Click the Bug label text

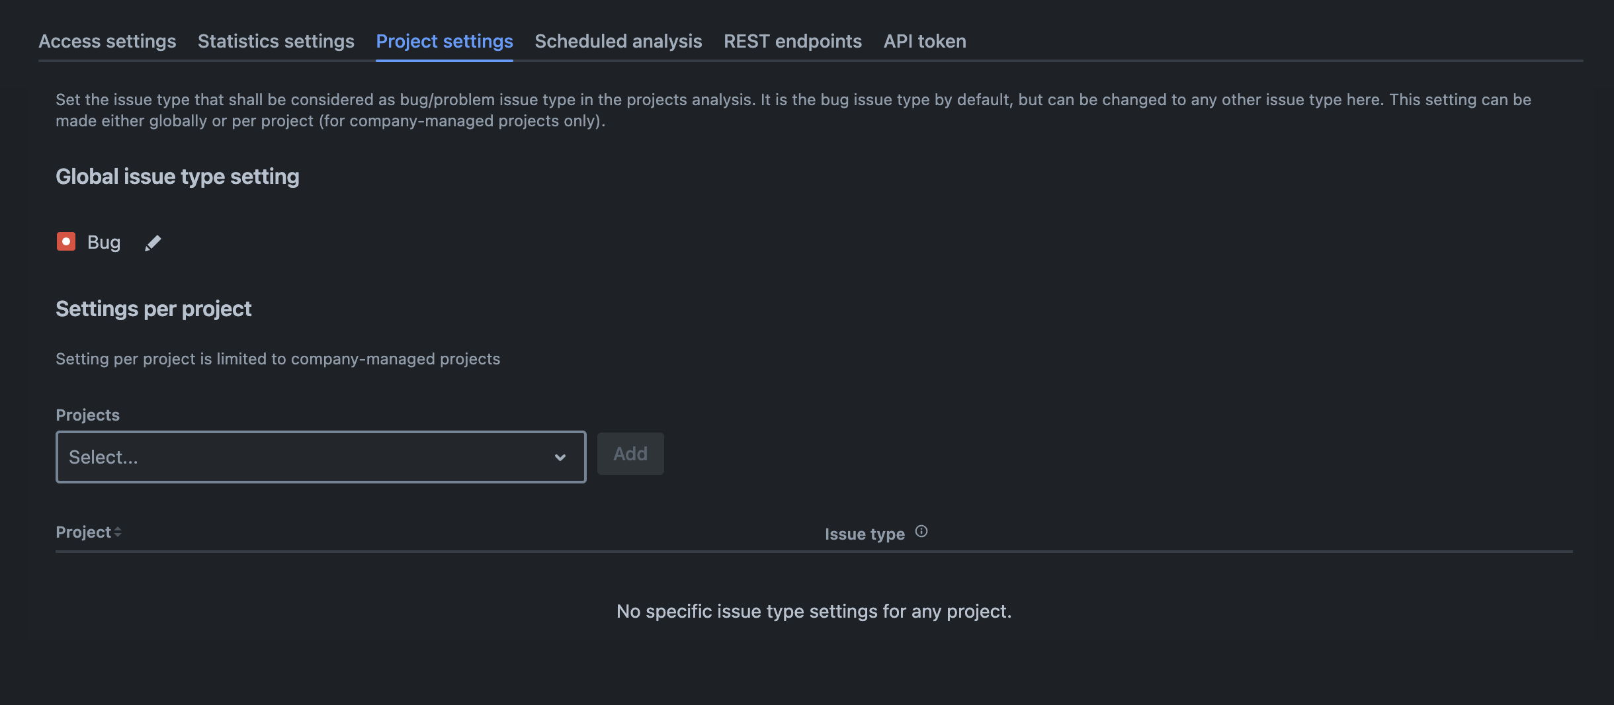[104, 243]
